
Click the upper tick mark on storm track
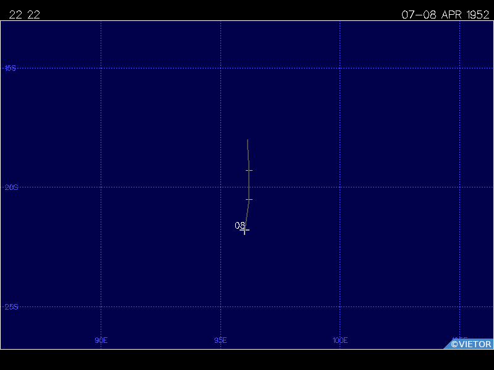coord(249,171)
